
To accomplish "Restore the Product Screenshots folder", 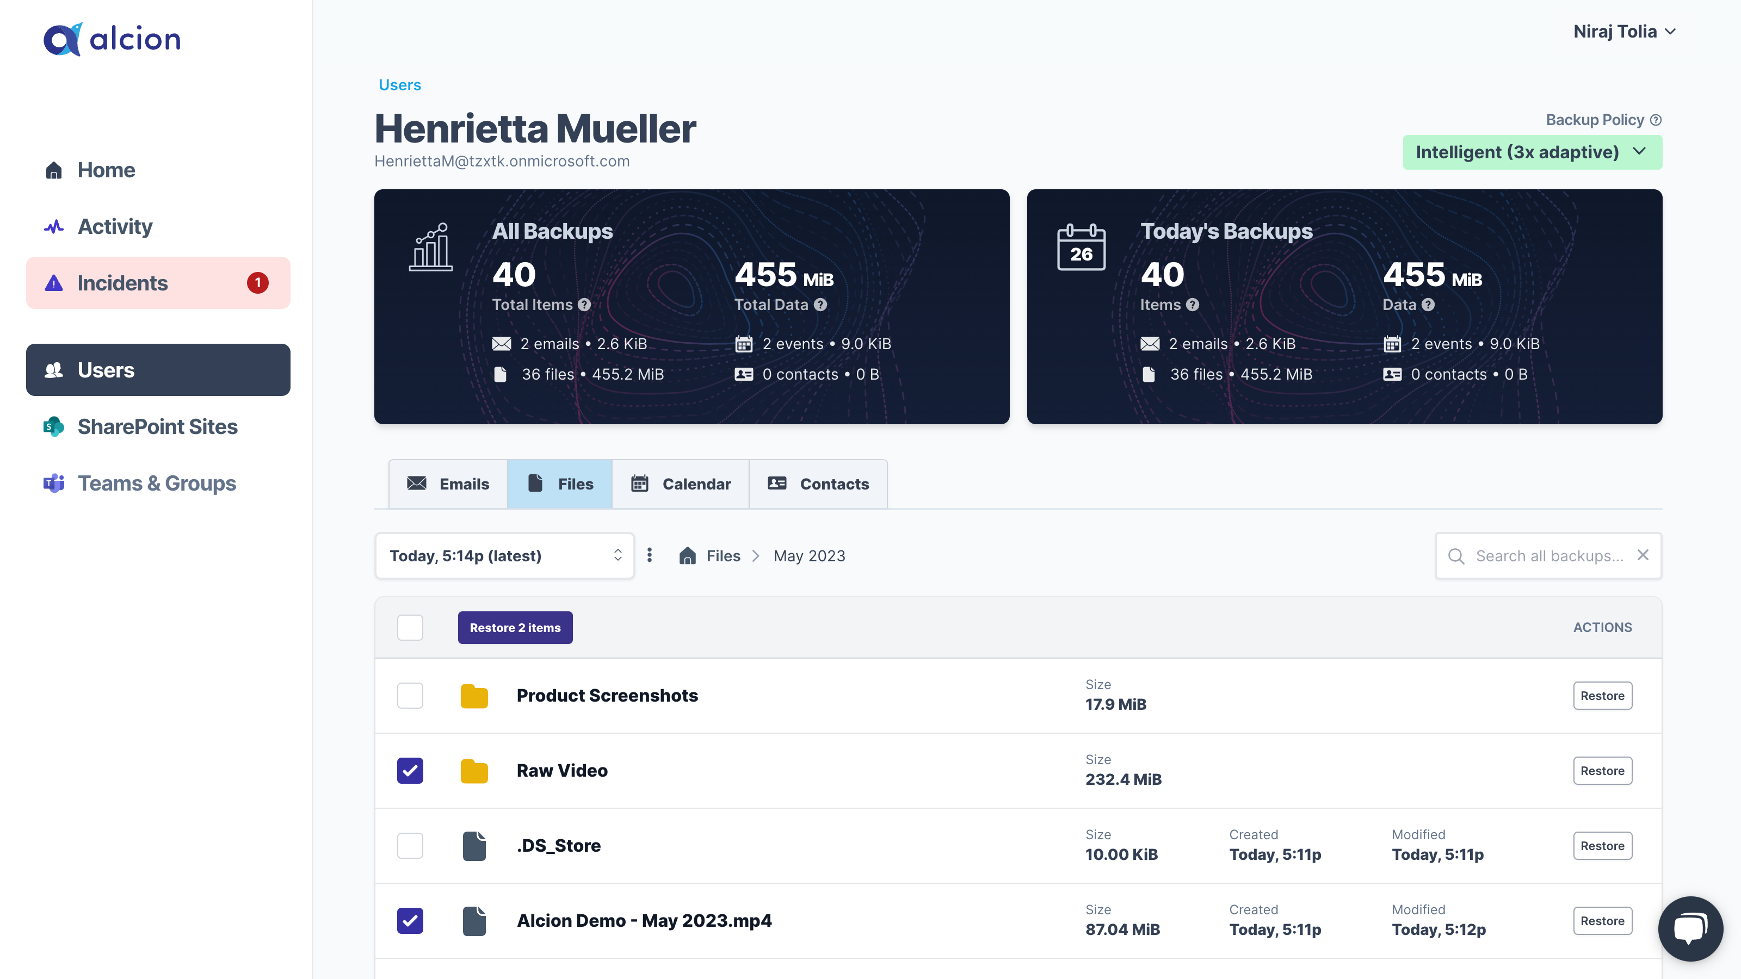I will click(1602, 696).
